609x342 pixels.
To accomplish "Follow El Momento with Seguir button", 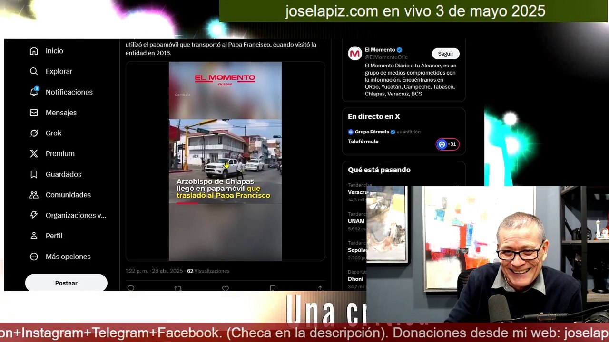I will click(446, 54).
